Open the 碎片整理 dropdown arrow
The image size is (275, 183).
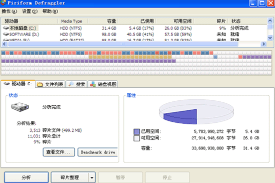point(92,177)
